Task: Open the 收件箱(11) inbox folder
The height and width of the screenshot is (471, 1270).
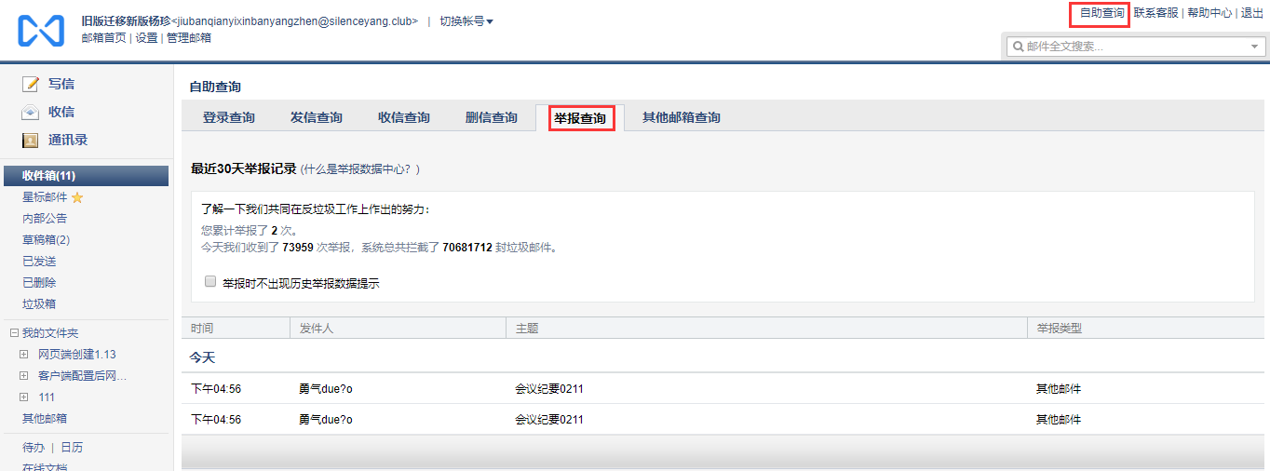Action: click(49, 176)
